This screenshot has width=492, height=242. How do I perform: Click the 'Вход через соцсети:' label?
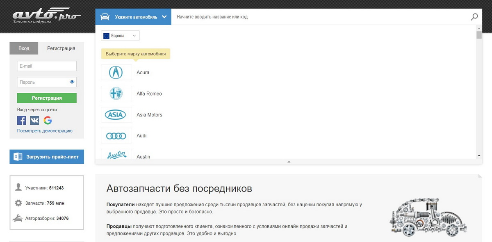[x=37, y=110]
